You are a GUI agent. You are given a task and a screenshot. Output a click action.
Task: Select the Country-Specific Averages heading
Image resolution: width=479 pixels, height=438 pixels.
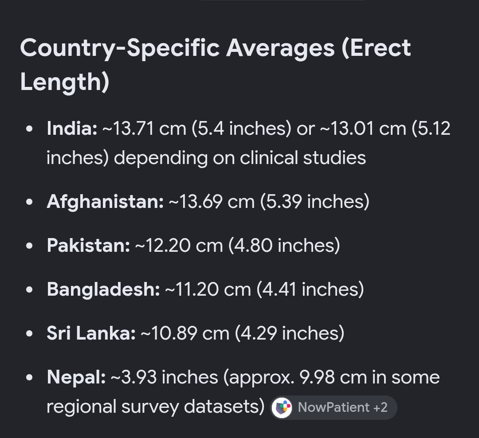216,65
